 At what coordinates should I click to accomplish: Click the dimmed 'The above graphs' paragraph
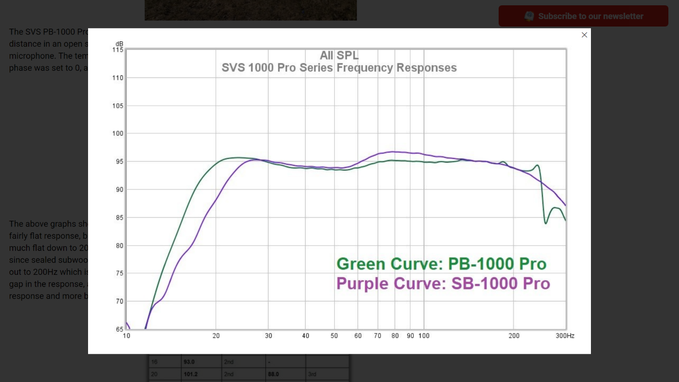click(48, 260)
